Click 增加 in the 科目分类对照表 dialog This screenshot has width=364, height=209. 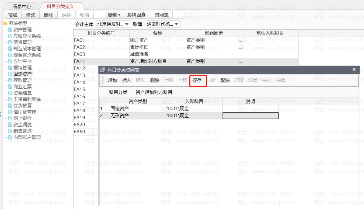[113, 80]
